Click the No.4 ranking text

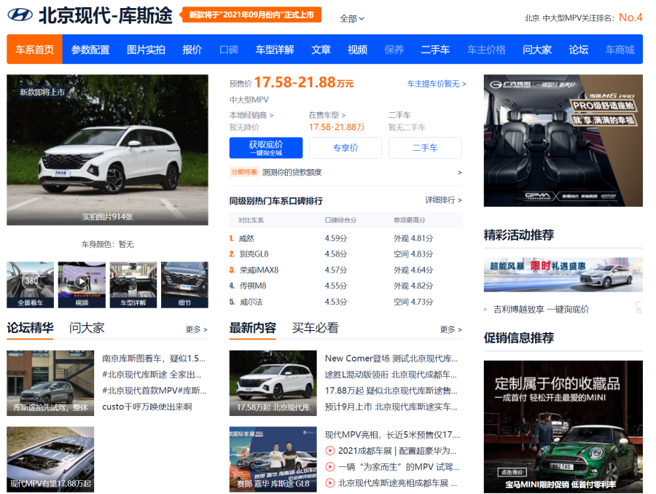630,17
